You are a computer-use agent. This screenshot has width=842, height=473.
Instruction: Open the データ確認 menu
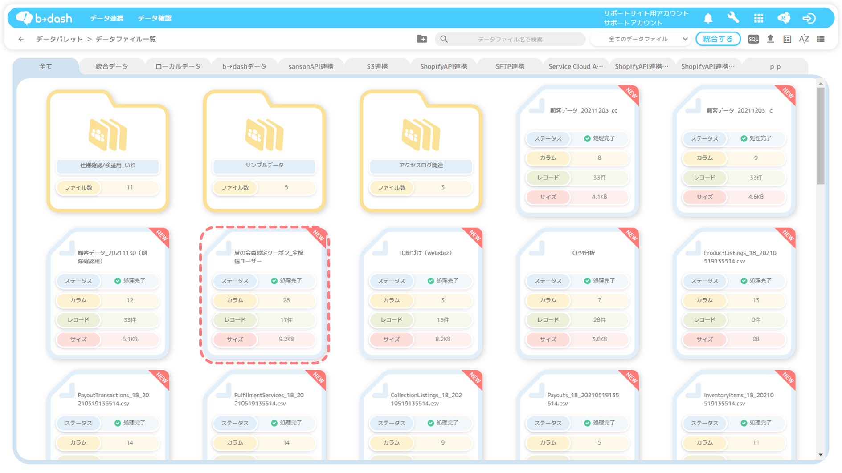coord(154,18)
